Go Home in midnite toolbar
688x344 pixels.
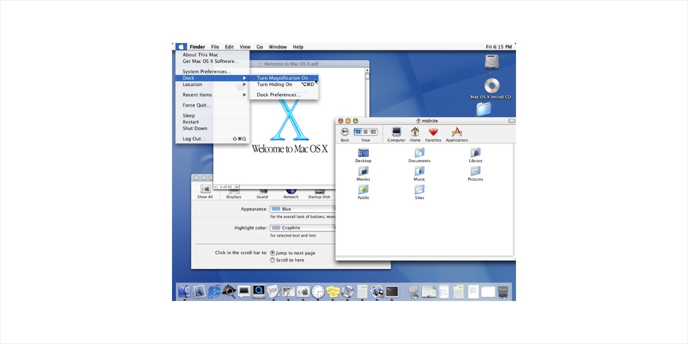pyautogui.click(x=415, y=135)
